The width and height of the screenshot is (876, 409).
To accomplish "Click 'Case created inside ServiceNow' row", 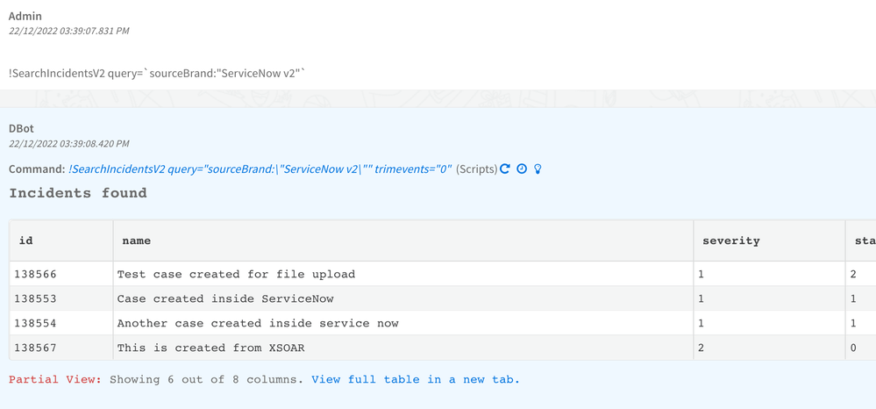I will pos(225,298).
